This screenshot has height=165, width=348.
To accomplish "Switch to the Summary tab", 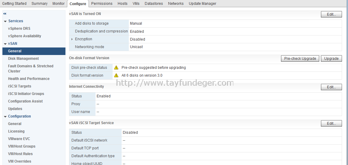I will (x=40, y=4).
